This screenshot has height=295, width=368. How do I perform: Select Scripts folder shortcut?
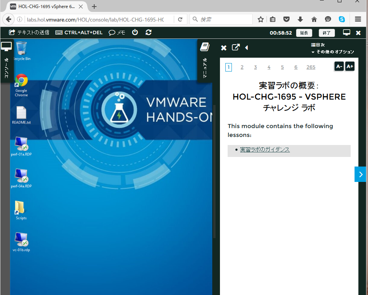[21, 210]
